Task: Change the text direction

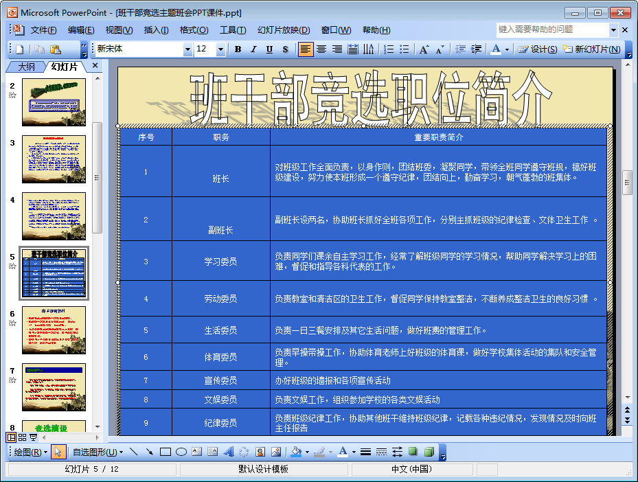Action: coord(368,49)
